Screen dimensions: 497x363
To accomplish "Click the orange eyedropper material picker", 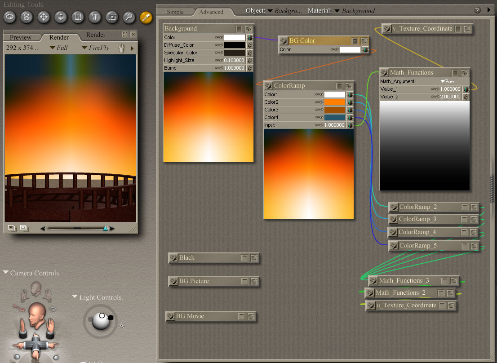I will (x=146, y=17).
